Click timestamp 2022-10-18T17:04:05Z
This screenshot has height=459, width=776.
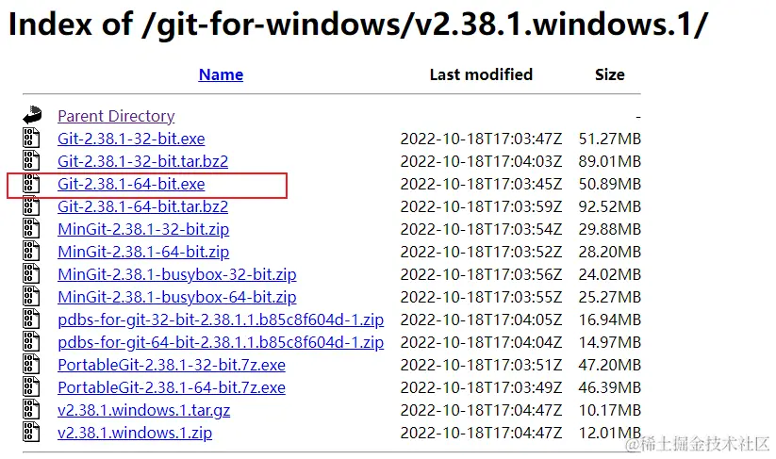[x=481, y=320]
